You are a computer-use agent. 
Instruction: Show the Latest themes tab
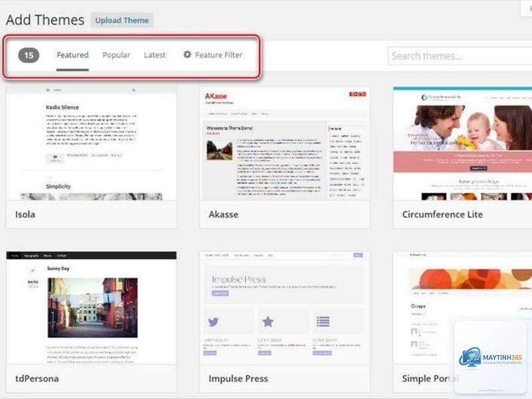(155, 55)
